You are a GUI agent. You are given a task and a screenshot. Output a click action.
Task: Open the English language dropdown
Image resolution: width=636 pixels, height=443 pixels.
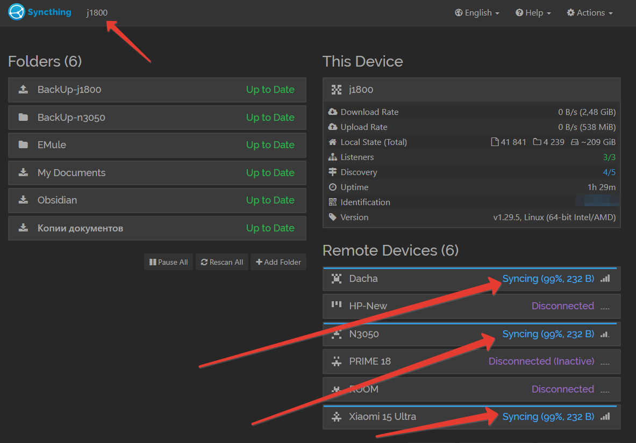coord(477,12)
